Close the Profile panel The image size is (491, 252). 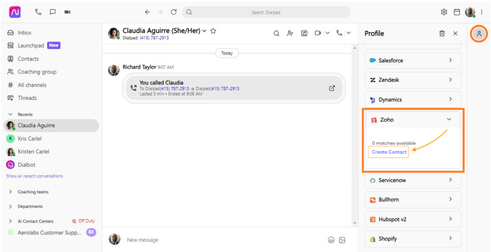click(455, 33)
